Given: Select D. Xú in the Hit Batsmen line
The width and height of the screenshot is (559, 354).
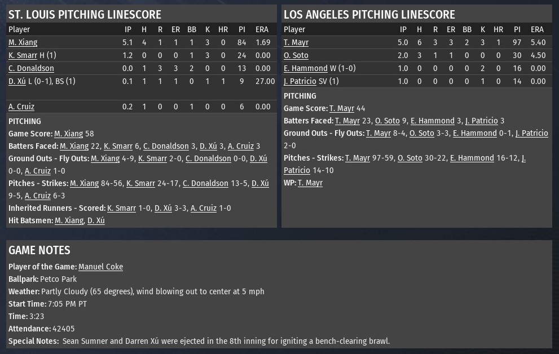Looking at the screenshot, I should pos(96,220).
